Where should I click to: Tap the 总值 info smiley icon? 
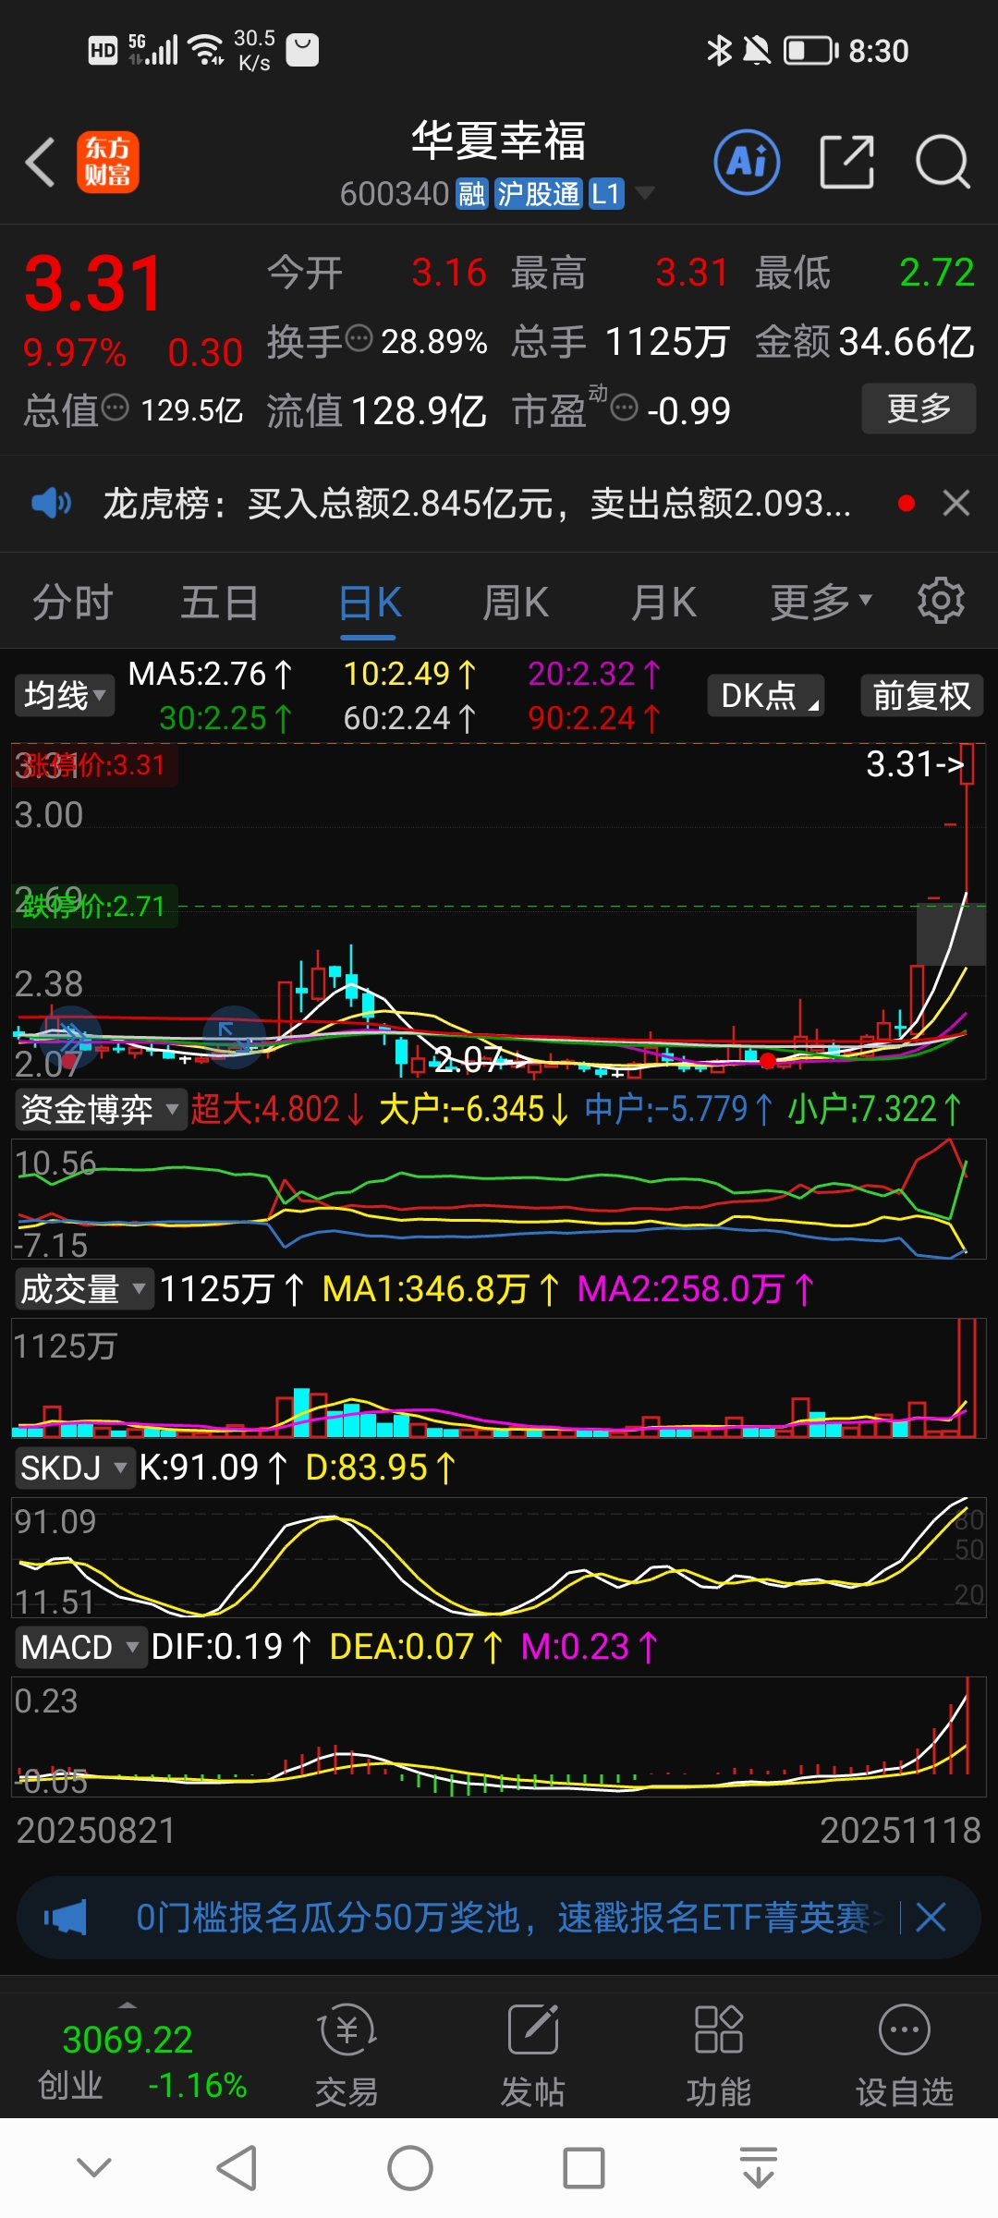point(115,408)
